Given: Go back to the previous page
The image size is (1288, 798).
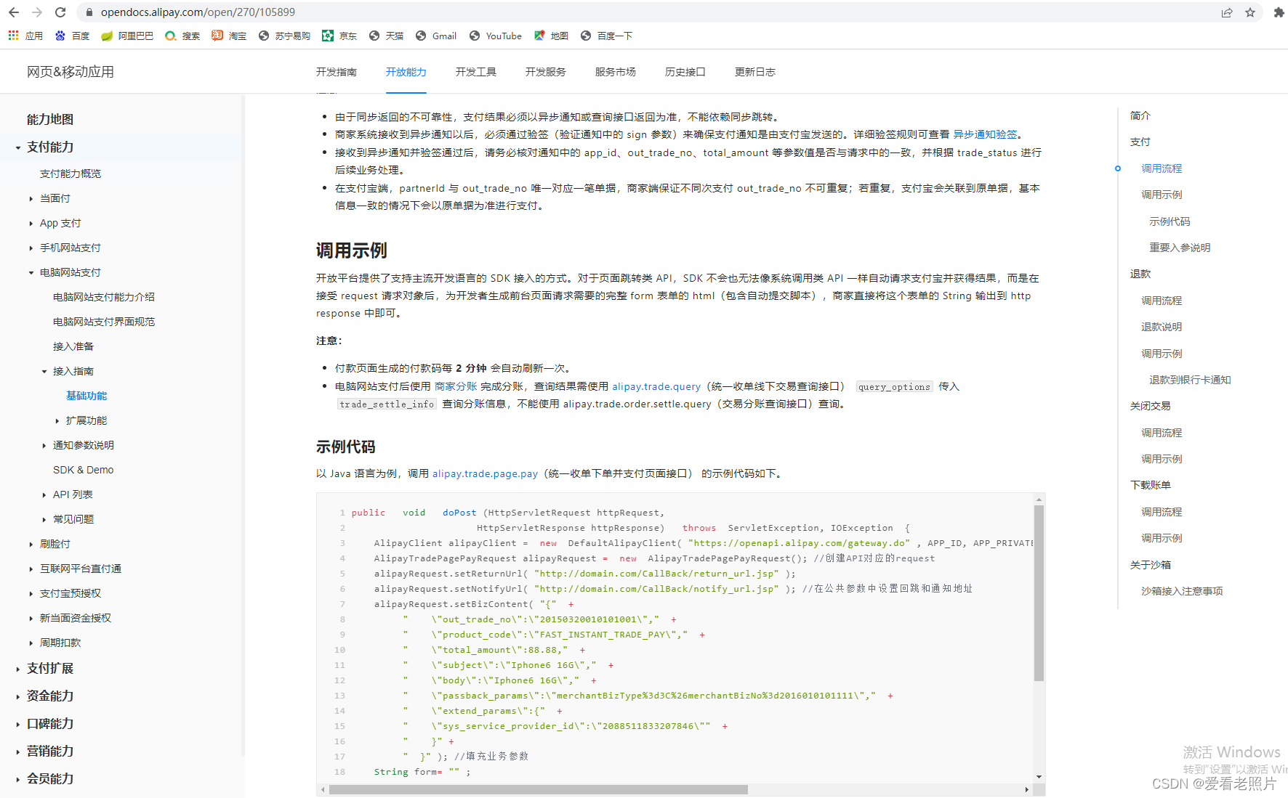Looking at the screenshot, I should point(14,12).
